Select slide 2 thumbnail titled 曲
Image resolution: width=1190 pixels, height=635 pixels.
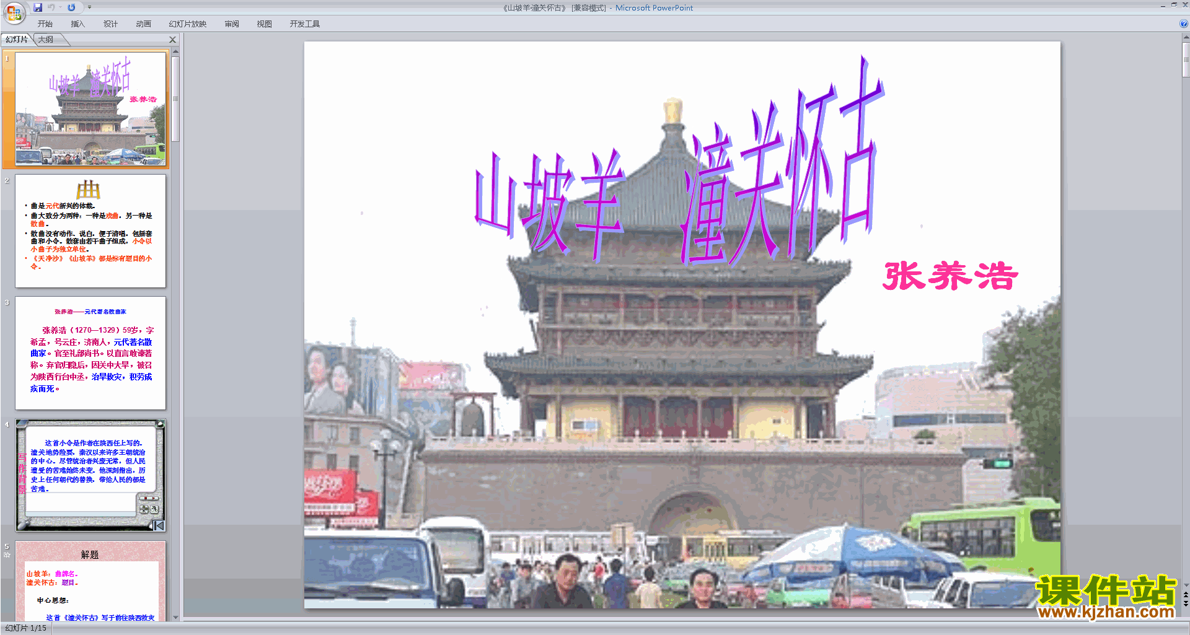(90, 230)
